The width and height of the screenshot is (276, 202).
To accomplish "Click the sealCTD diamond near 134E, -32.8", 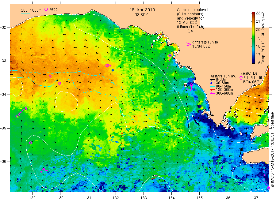I will tap(170, 56).
